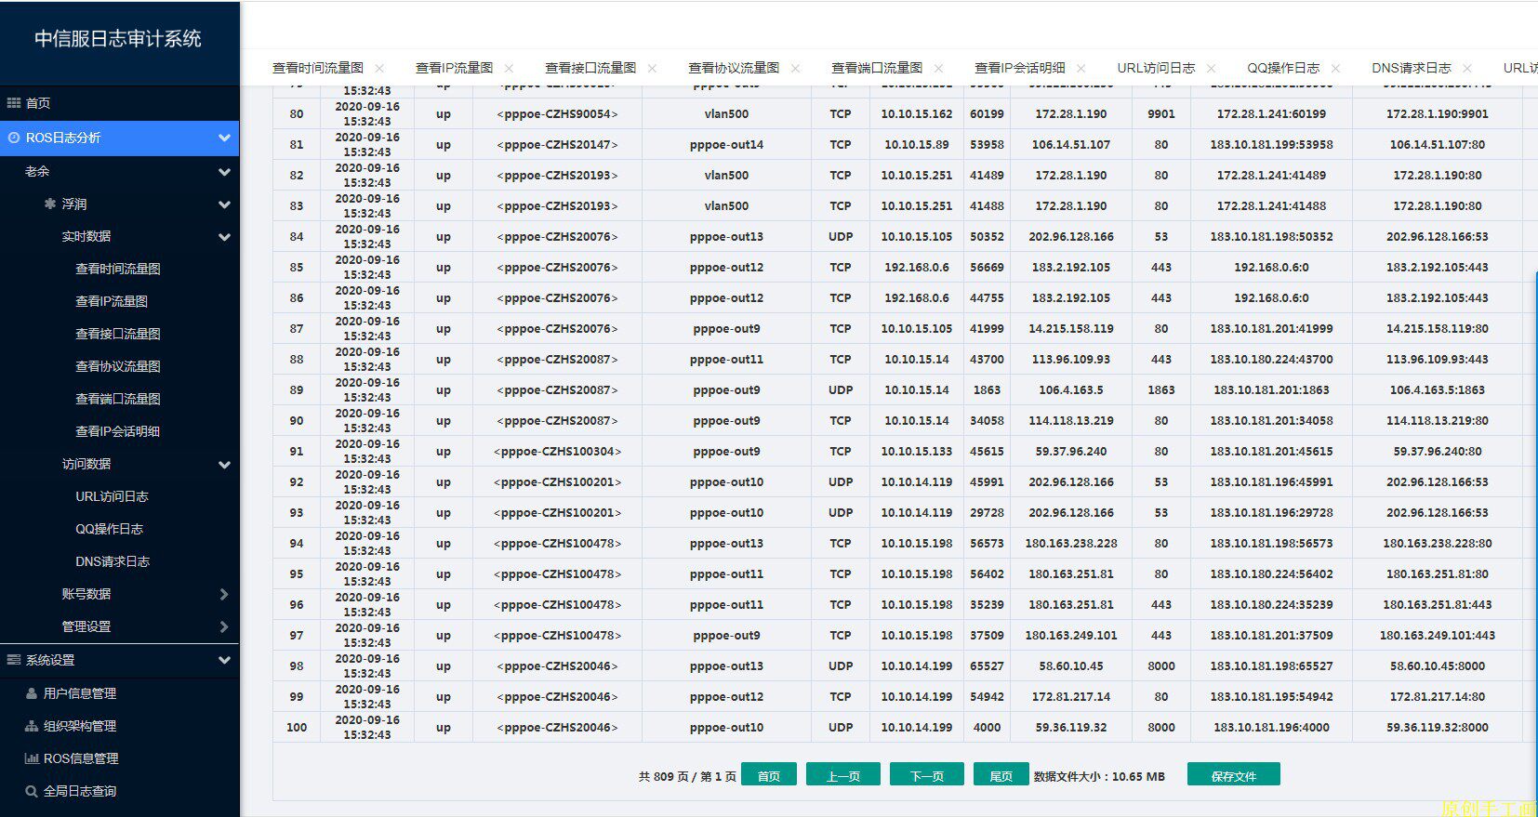Select row 80 user <pppoe-CZHS90054>
Image resolution: width=1538 pixels, height=817 pixels.
(x=557, y=114)
